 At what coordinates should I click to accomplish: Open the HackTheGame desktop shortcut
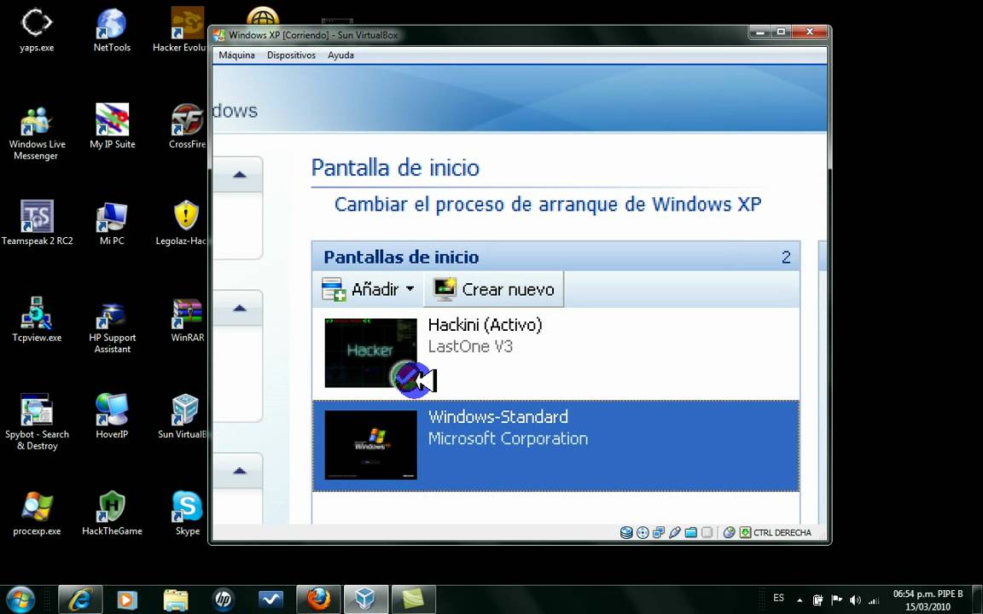[113, 513]
